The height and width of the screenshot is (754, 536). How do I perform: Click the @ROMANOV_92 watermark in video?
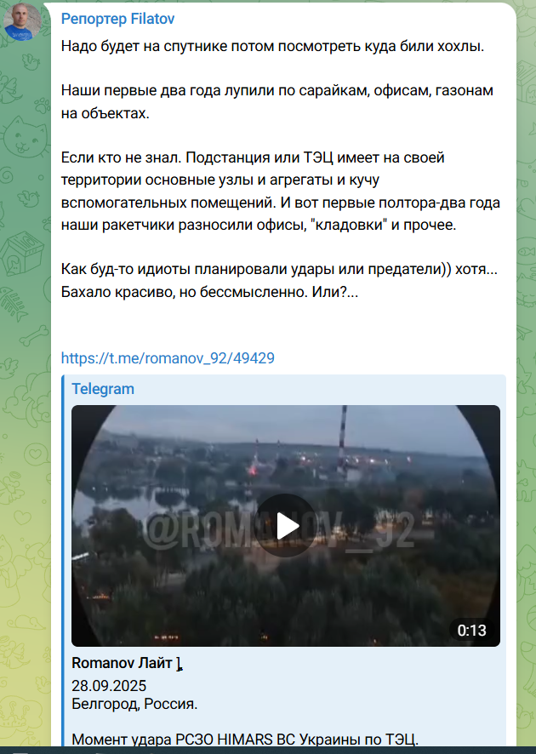tap(278, 531)
